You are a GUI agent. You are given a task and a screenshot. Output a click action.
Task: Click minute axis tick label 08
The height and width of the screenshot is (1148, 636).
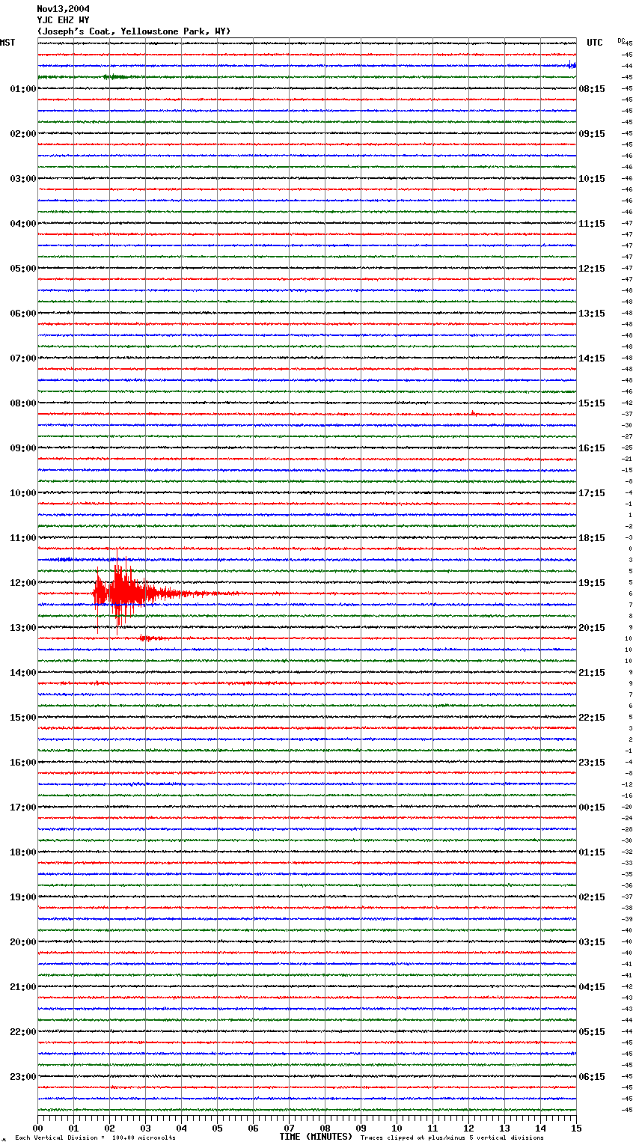(325, 1128)
